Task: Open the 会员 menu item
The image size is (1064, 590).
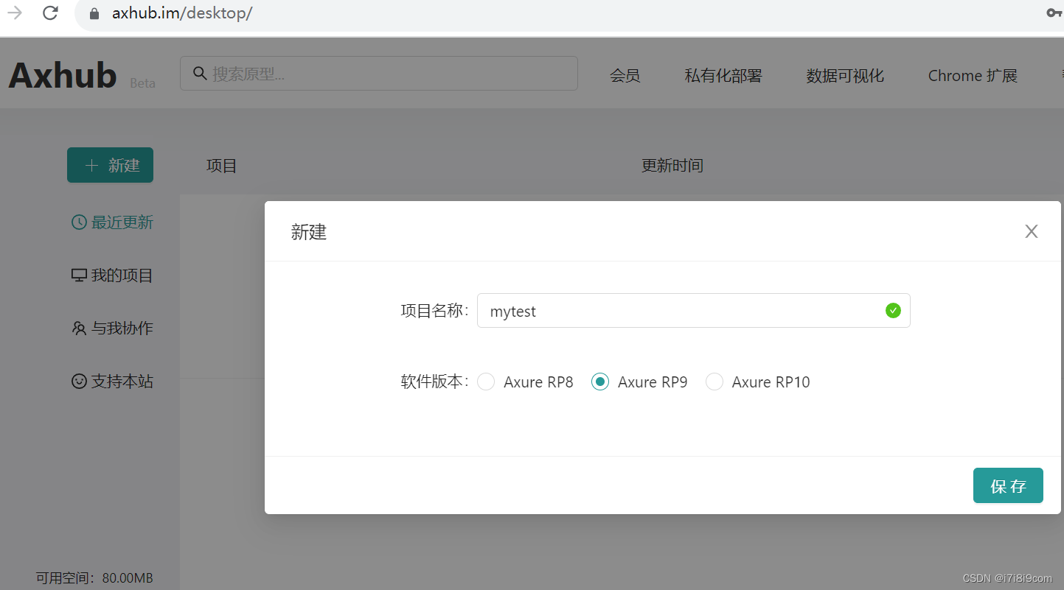Action: tap(625, 76)
